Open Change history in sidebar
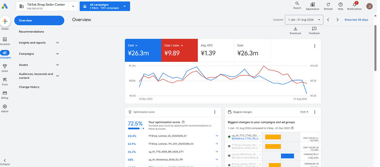The width and height of the screenshot is (380, 167). pyautogui.click(x=29, y=87)
